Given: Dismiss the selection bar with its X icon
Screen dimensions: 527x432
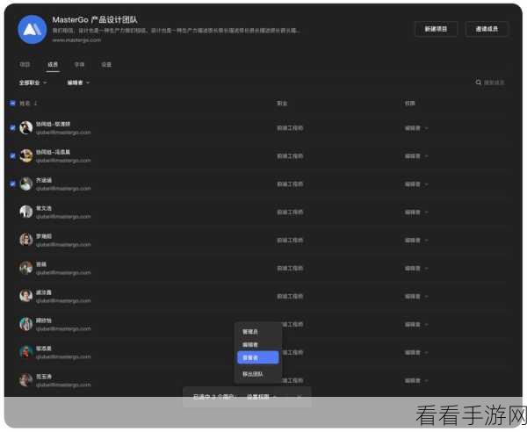Looking at the screenshot, I should pyautogui.click(x=300, y=397).
